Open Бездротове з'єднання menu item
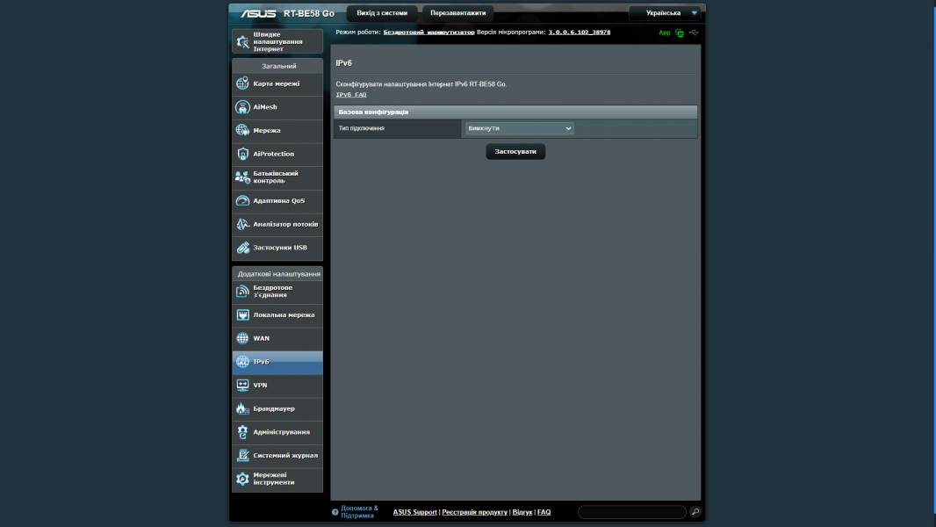 point(277,292)
